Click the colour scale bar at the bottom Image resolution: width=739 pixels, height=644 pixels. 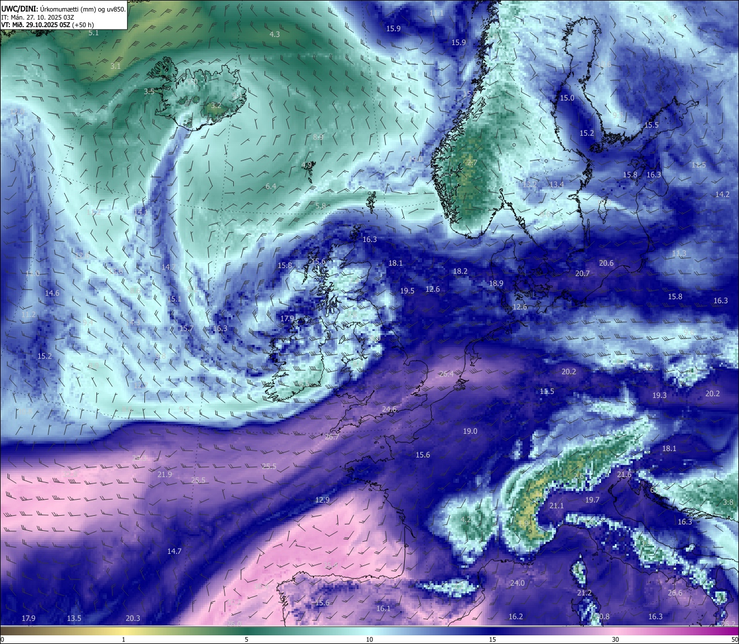coord(369,631)
